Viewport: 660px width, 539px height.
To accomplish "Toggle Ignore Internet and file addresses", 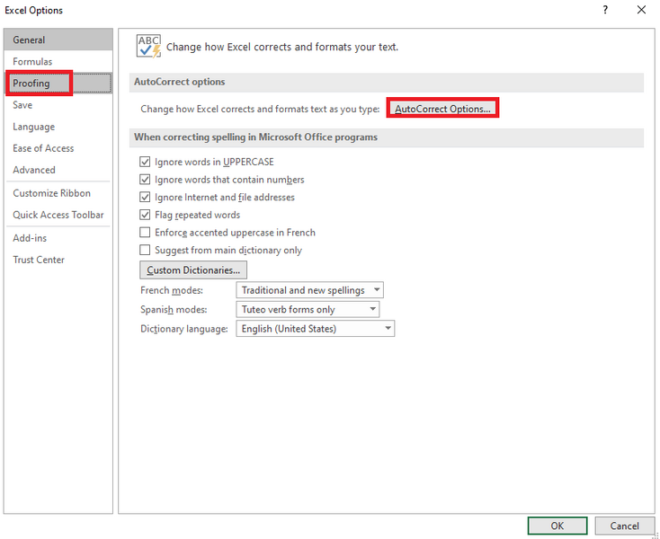I will pyautogui.click(x=145, y=198).
